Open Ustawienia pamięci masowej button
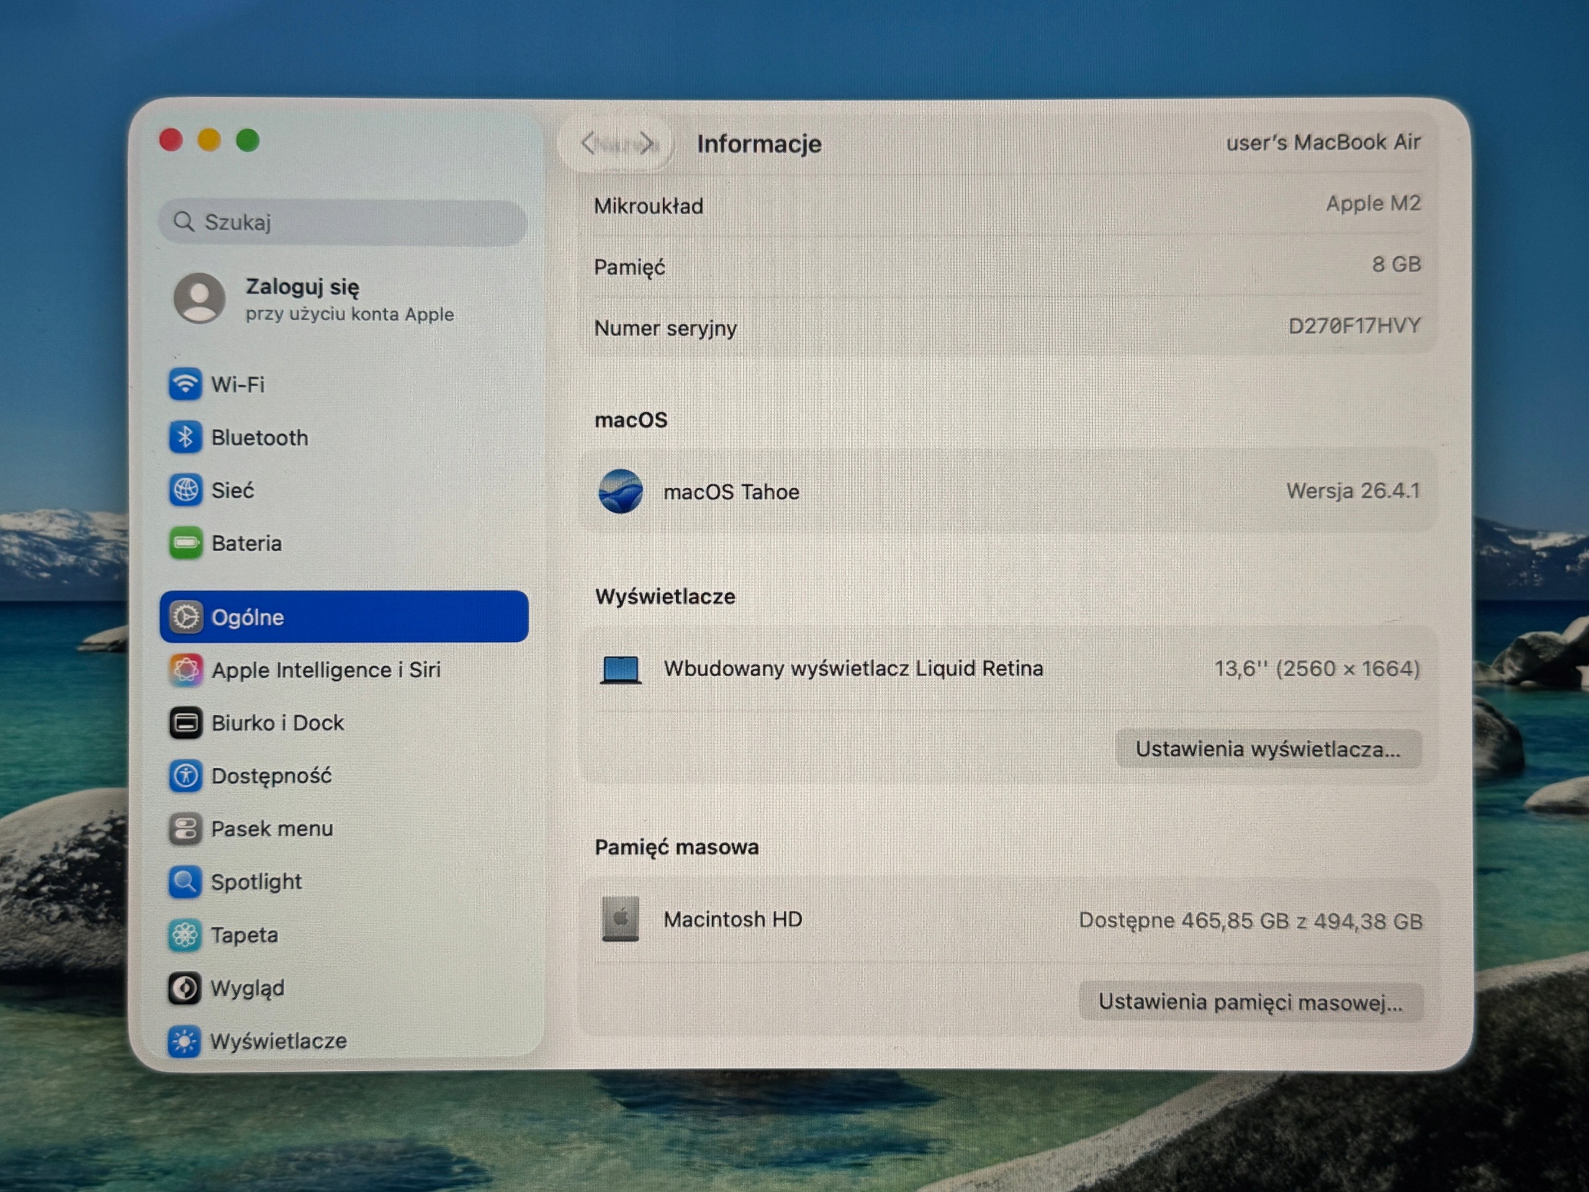Image resolution: width=1589 pixels, height=1192 pixels. point(1251,1001)
